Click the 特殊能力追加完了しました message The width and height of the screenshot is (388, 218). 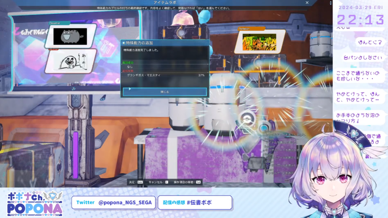(x=141, y=50)
